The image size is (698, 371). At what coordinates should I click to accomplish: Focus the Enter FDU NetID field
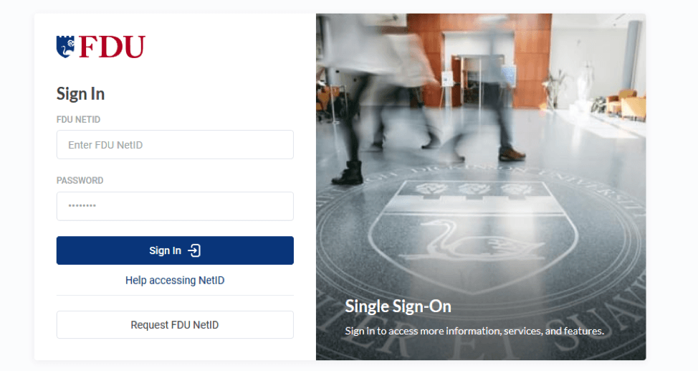175,144
